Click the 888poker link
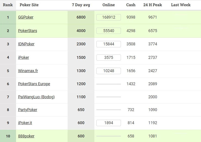 coord(26,136)
